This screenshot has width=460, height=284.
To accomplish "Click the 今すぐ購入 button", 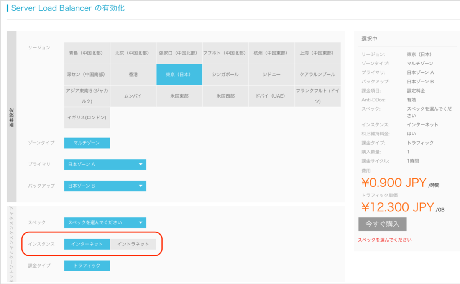I will pos(382,224).
